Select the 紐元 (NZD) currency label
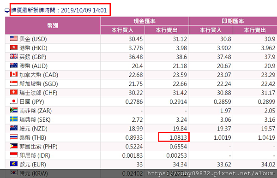277x178 pixels. pos(33,129)
